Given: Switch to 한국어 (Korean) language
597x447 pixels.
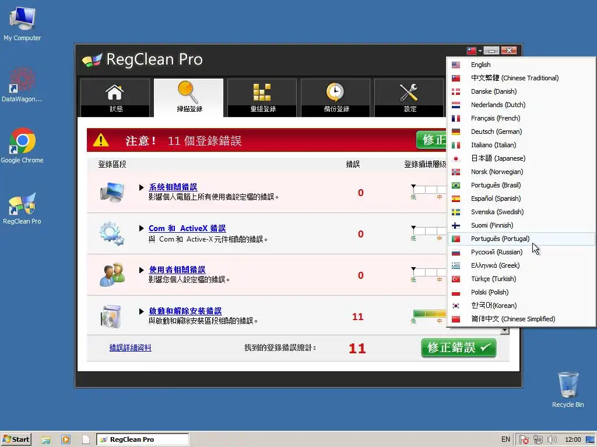Looking at the screenshot, I should coord(521,306).
